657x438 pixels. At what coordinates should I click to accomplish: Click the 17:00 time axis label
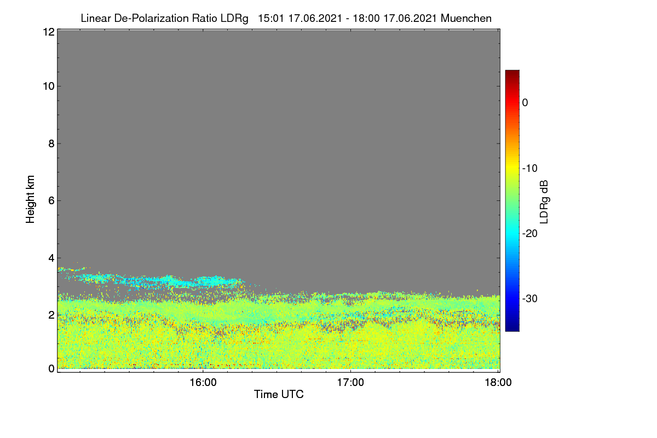[x=350, y=383]
